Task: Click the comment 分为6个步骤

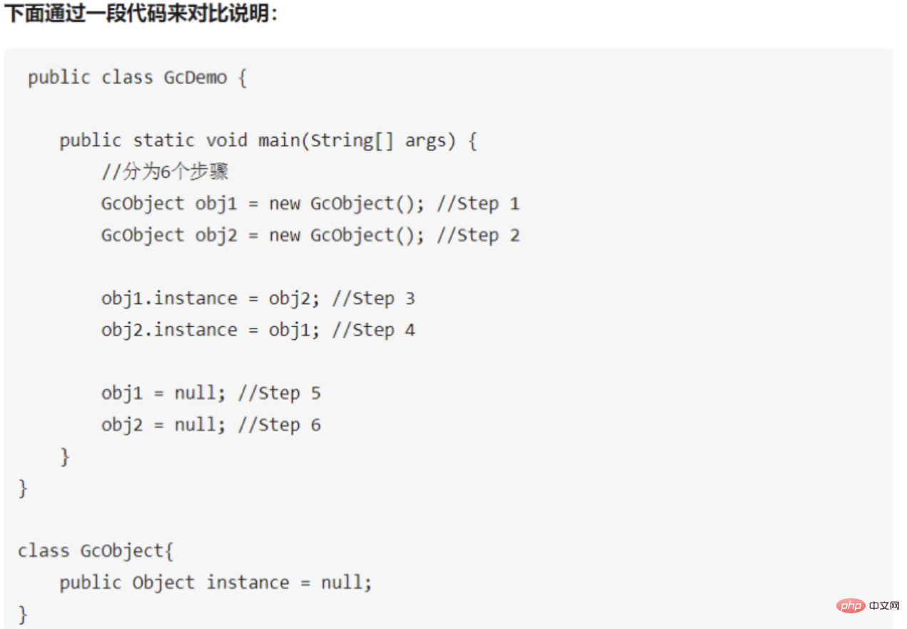Action: [165, 172]
